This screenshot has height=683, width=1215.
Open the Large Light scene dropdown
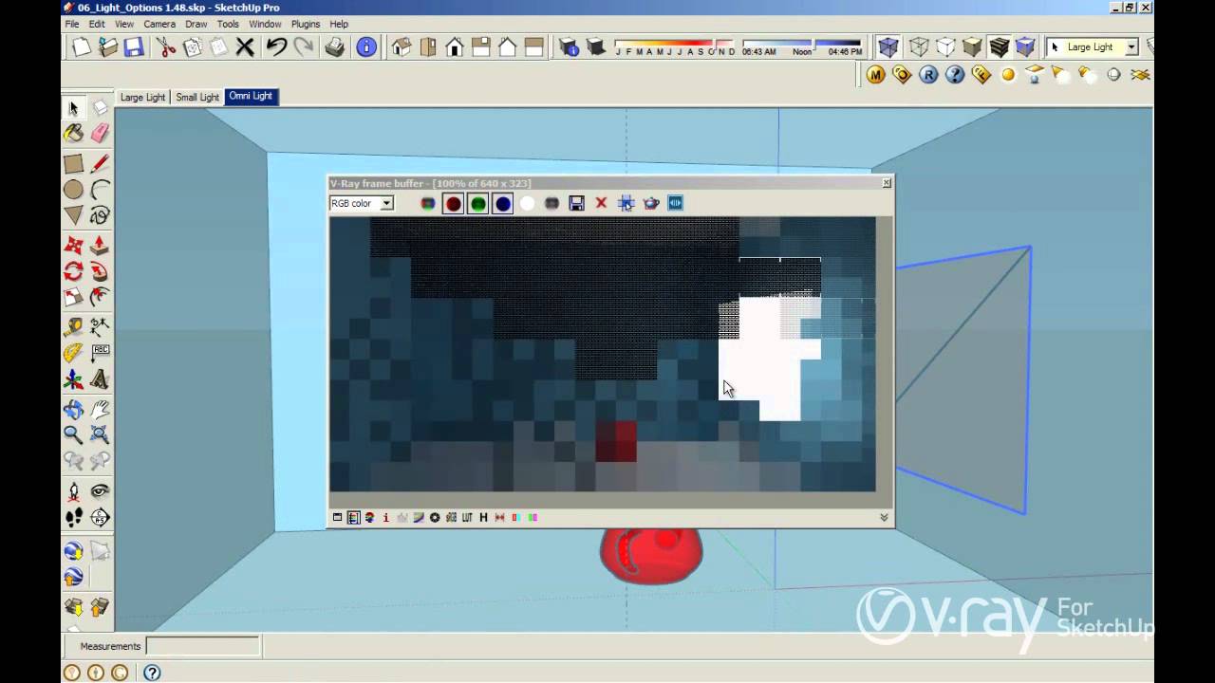point(1131,46)
